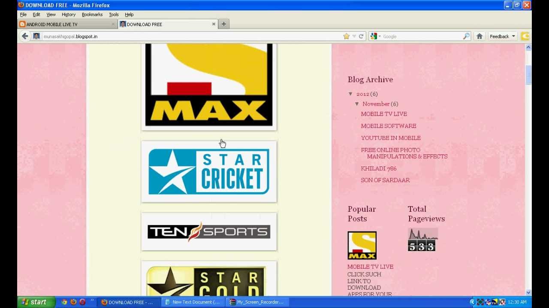549x308 pixels.
Task: Open the File menu
Action: pyautogui.click(x=23, y=15)
